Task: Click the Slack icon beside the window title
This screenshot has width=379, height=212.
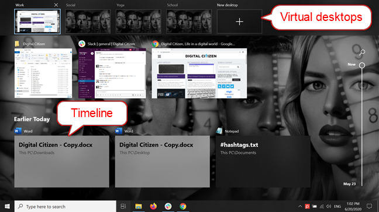Action: pos(82,44)
